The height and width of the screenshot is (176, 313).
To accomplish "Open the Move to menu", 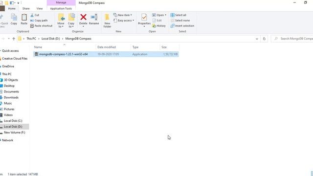I will (61, 21).
